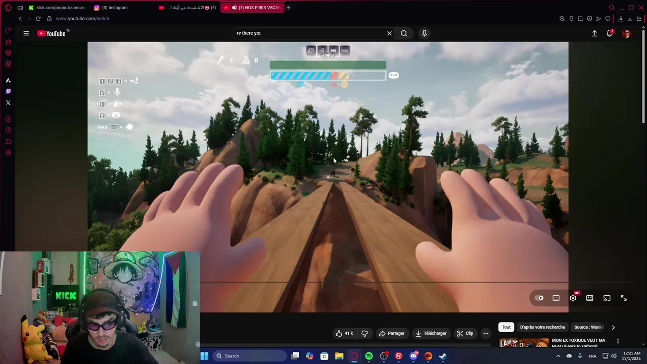Viewport: 647px width, 364px height.
Task: Open the browser flow send icon
Action: pos(598,19)
